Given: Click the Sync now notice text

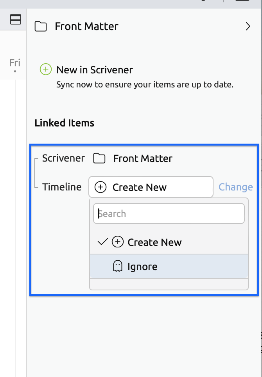Looking at the screenshot, I should (x=145, y=84).
